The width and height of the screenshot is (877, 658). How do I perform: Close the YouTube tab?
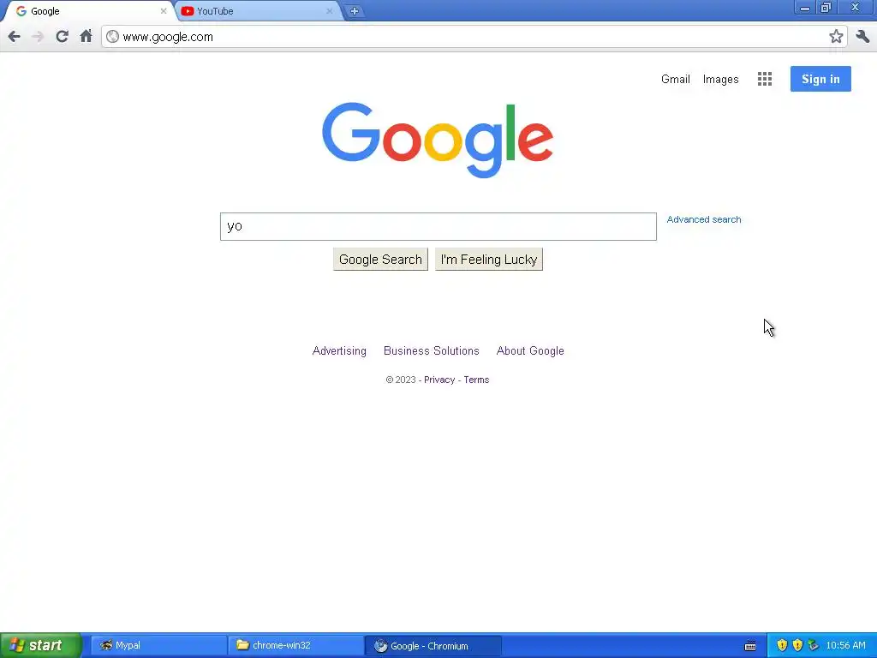[330, 11]
